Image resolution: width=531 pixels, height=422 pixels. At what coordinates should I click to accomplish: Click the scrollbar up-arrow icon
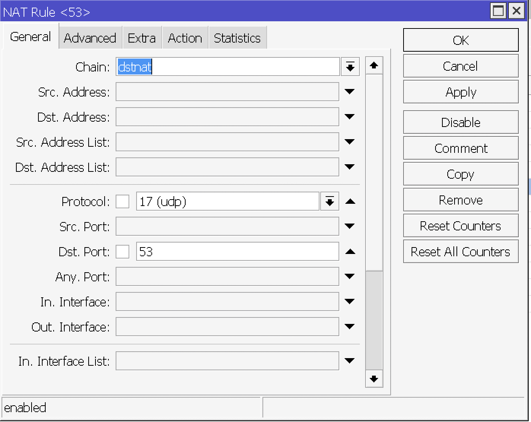pyautogui.click(x=374, y=65)
